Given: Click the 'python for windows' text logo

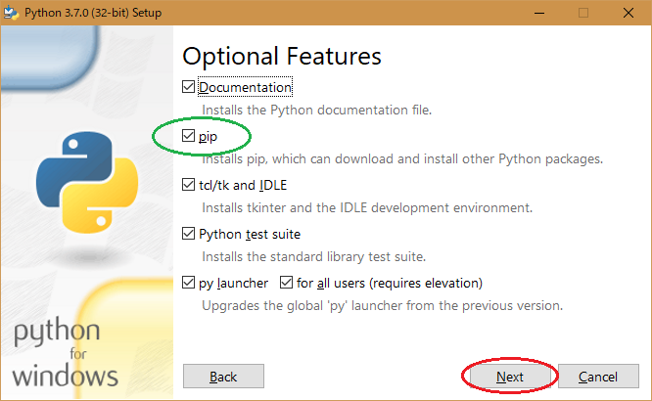Looking at the screenshot, I should [66, 351].
